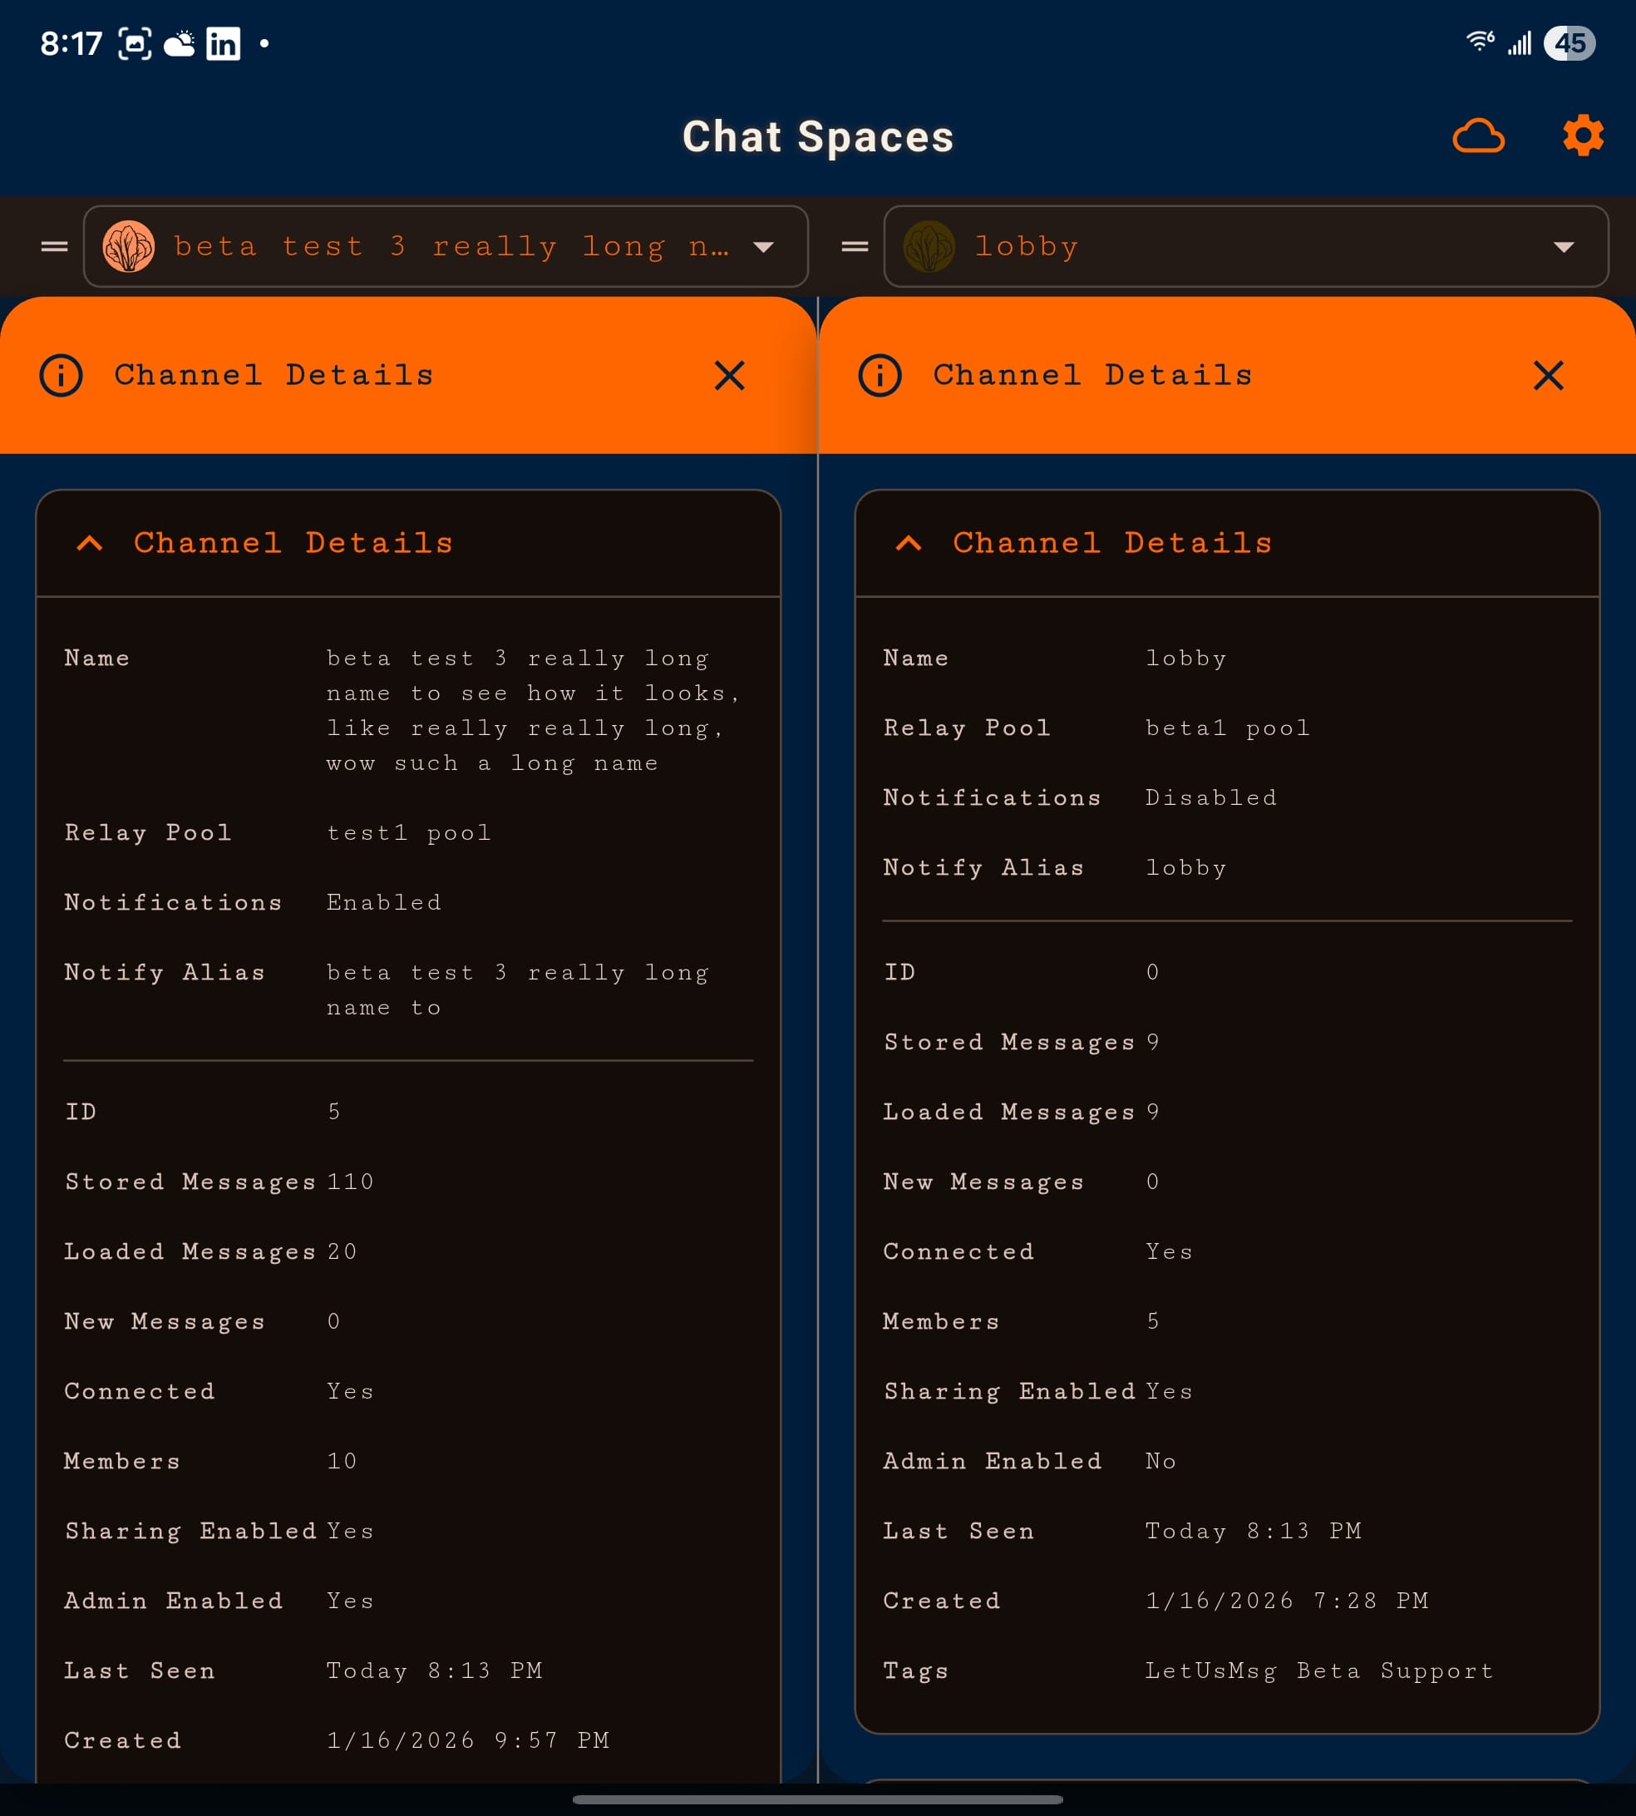Image resolution: width=1636 pixels, height=1816 pixels.
Task: Tap the LetUsMsg Beta Support tag
Action: [1318, 1671]
